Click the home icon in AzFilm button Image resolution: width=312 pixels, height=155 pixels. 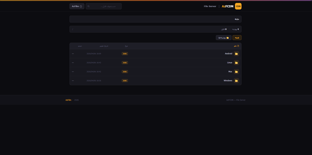point(81,6)
